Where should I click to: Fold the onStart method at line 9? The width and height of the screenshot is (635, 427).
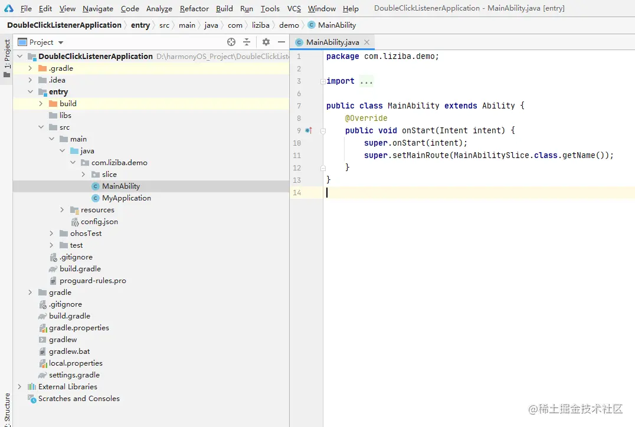click(323, 131)
